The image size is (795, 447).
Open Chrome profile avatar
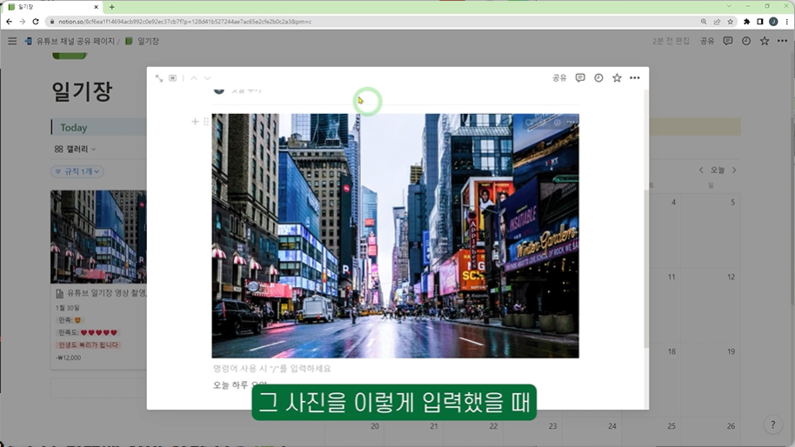(x=773, y=21)
